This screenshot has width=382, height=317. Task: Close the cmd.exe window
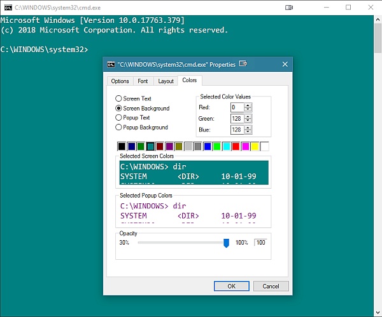click(371, 8)
